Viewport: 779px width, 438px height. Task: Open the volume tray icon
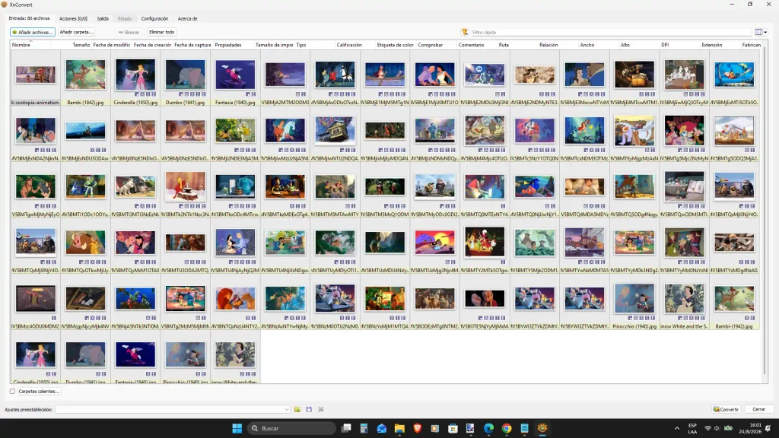coord(717,428)
